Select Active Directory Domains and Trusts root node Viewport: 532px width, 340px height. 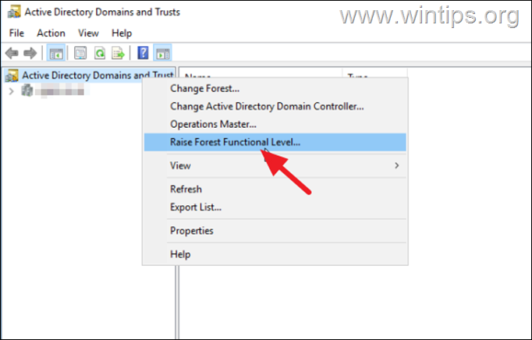tap(98, 76)
